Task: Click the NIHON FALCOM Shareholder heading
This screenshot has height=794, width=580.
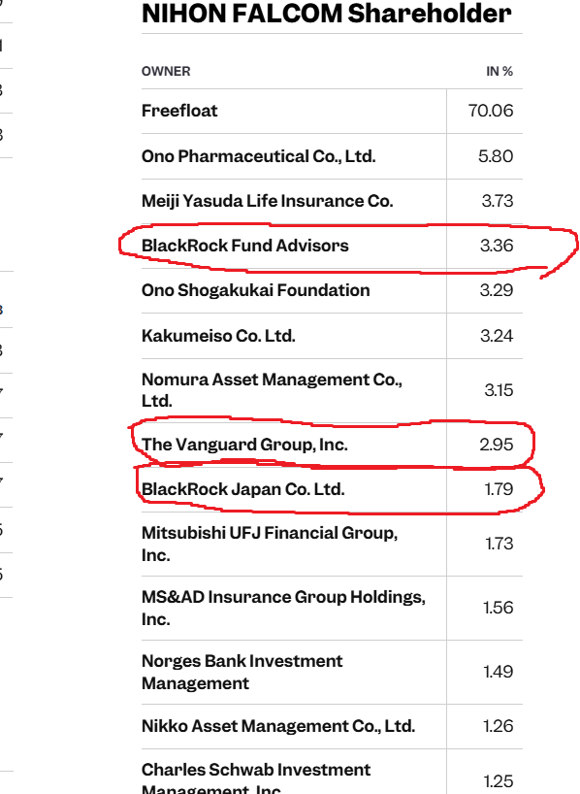Action: (x=327, y=14)
